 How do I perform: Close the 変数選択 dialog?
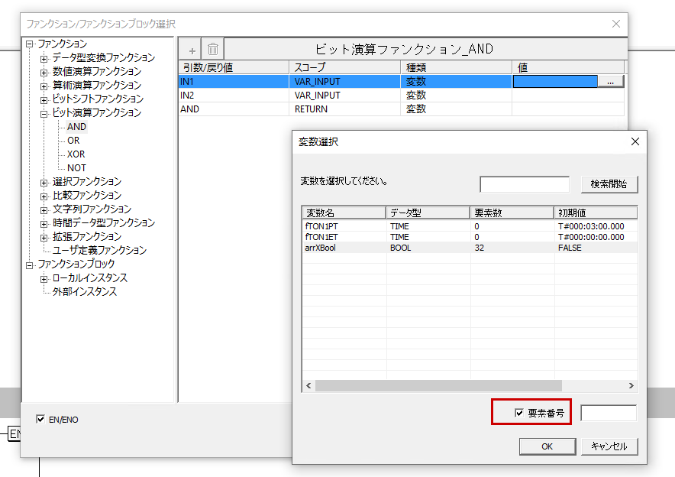click(635, 141)
